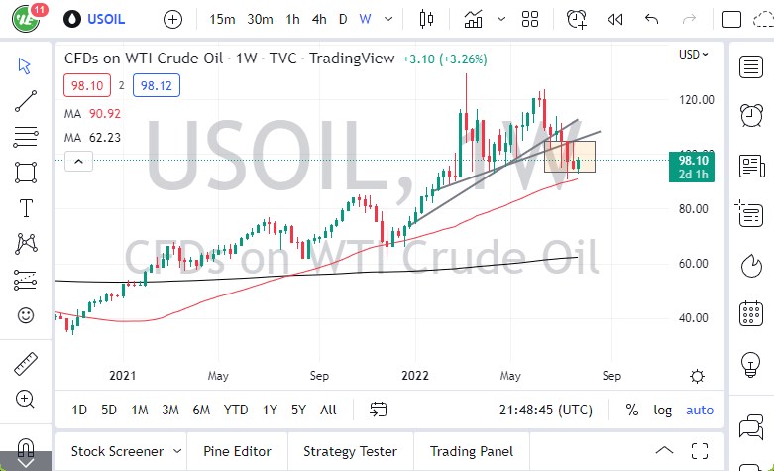This screenshot has height=471, width=774.
Task: Open the calendar panel icon
Action: pyautogui.click(x=751, y=314)
